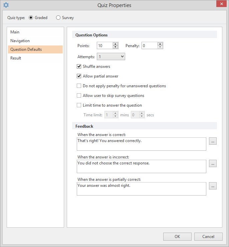Select the Survey quiz type
Viewport: 229px width, 247px height.
58,17
